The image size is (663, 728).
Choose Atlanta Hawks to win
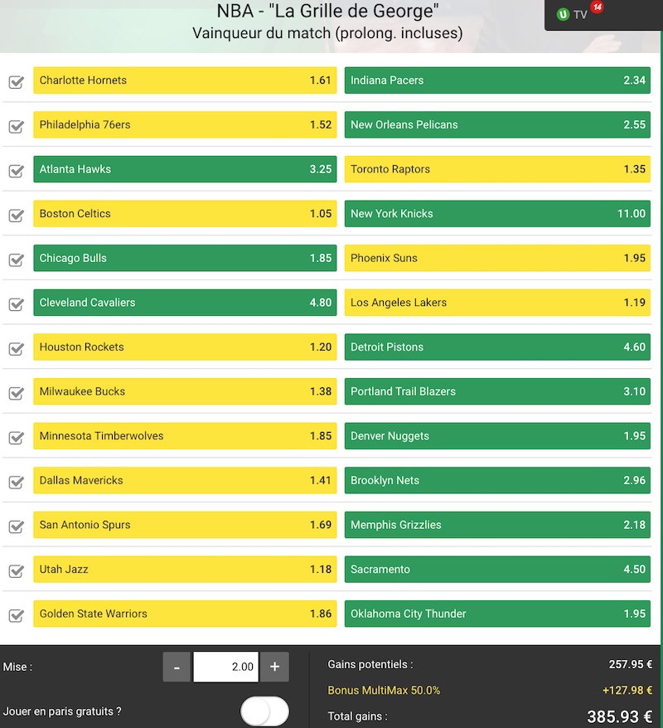point(185,169)
